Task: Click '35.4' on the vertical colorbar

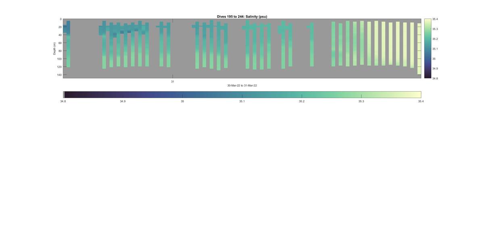Action: (x=435, y=19)
